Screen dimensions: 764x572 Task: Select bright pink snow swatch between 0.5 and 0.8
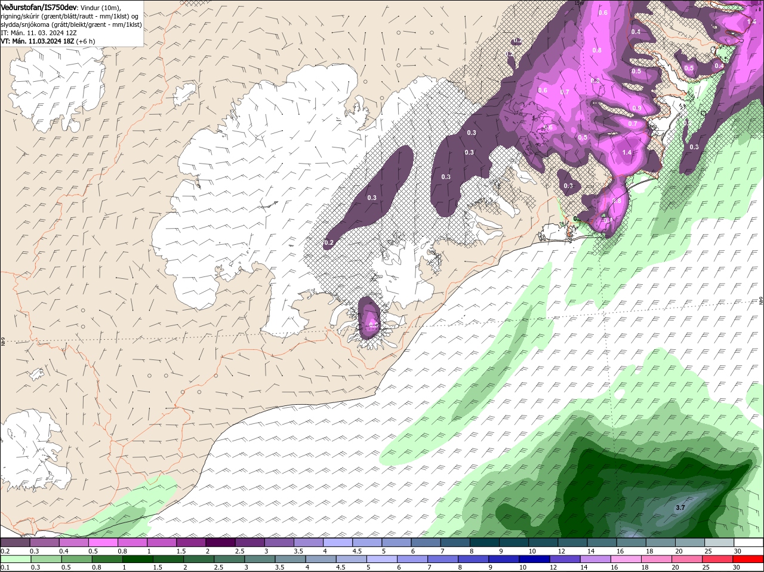click(x=103, y=542)
